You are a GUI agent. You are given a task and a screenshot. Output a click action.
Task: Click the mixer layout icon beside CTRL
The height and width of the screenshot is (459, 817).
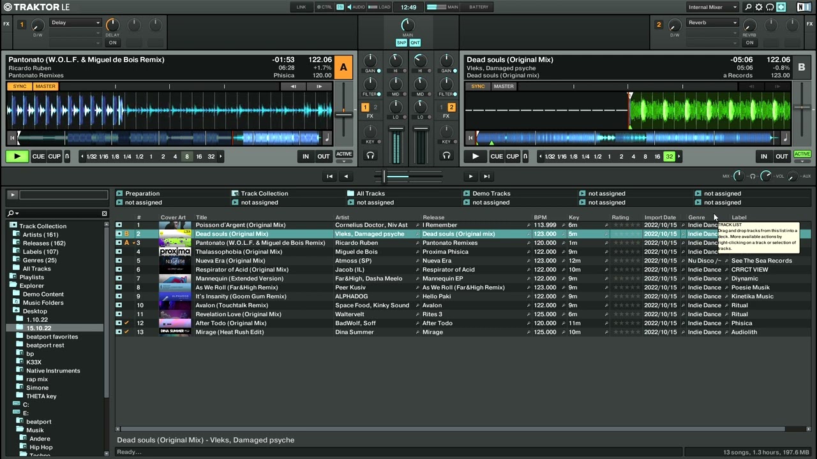pyautogui.click(x=340, y=7)
